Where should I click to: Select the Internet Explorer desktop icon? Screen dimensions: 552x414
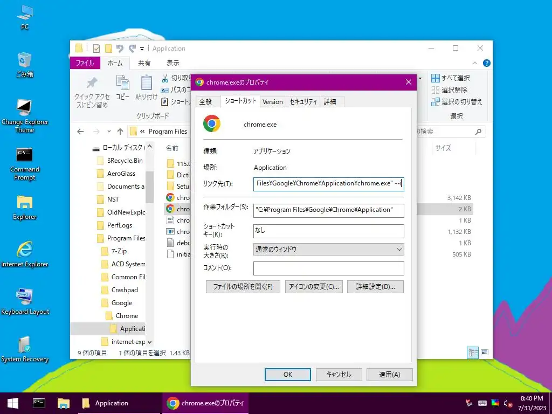[25, 254]
